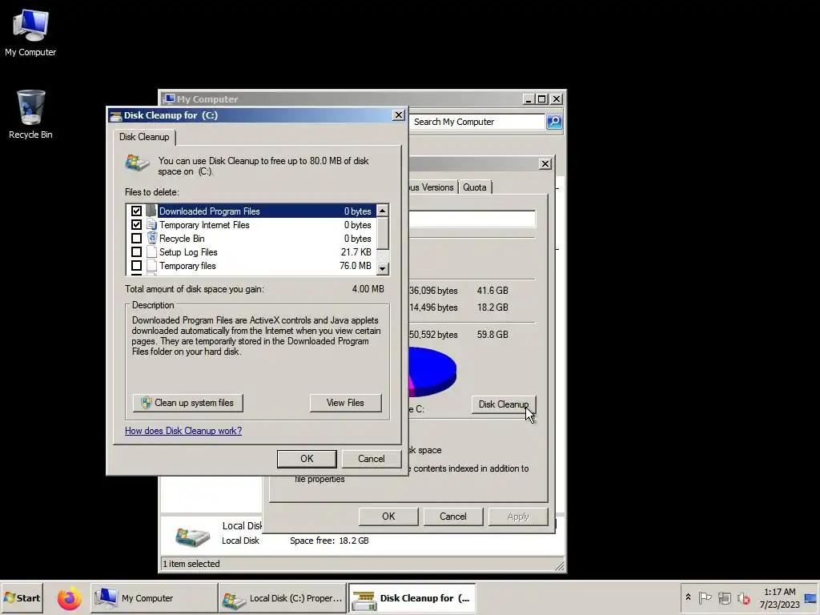
Task: Click the Search My Computer field
Action: coord(477,122)
